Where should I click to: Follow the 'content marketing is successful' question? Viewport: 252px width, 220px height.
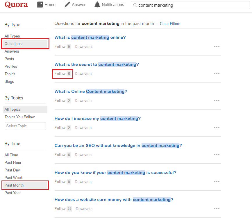(63, 182)
